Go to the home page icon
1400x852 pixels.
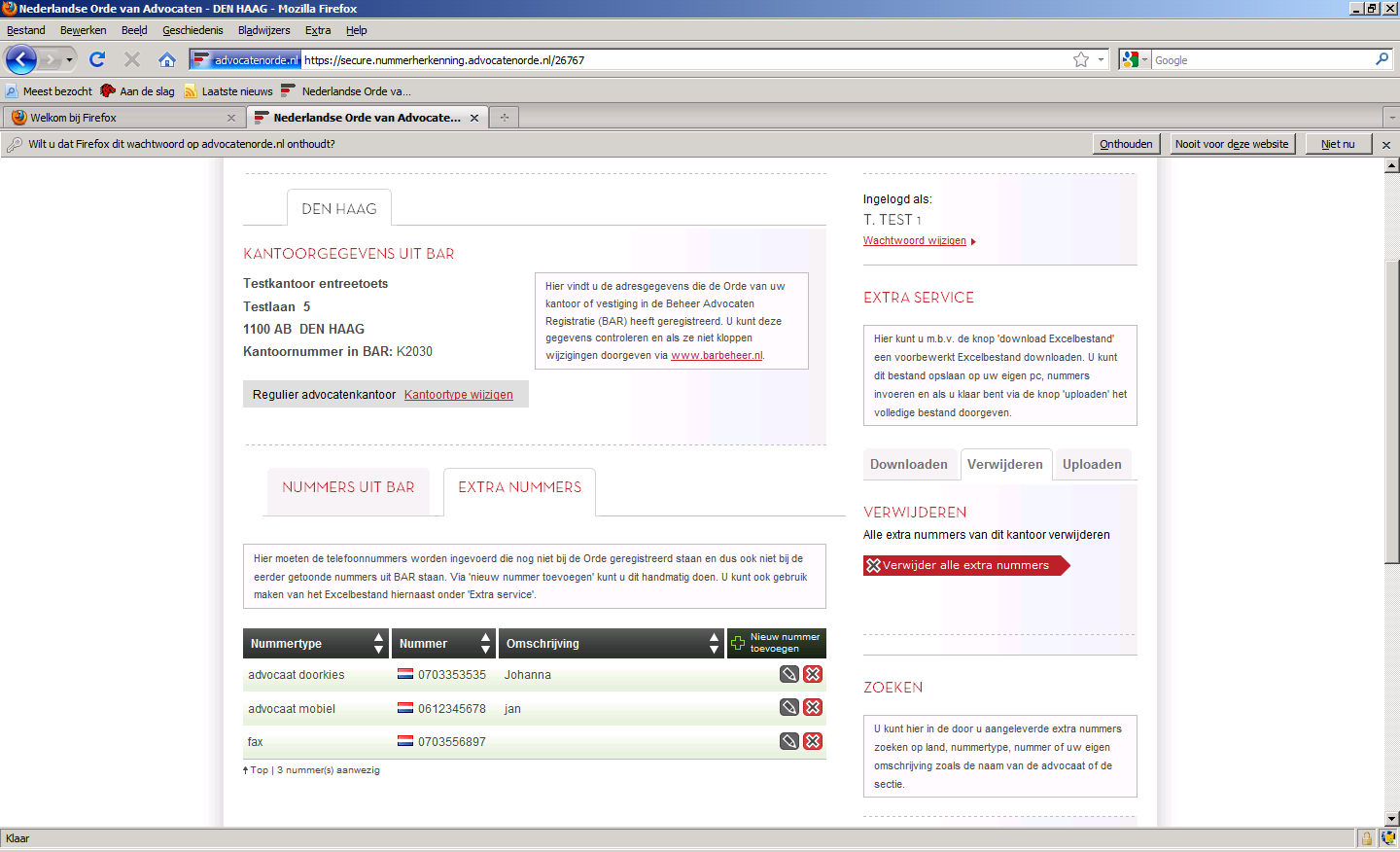tap(167, 60)
